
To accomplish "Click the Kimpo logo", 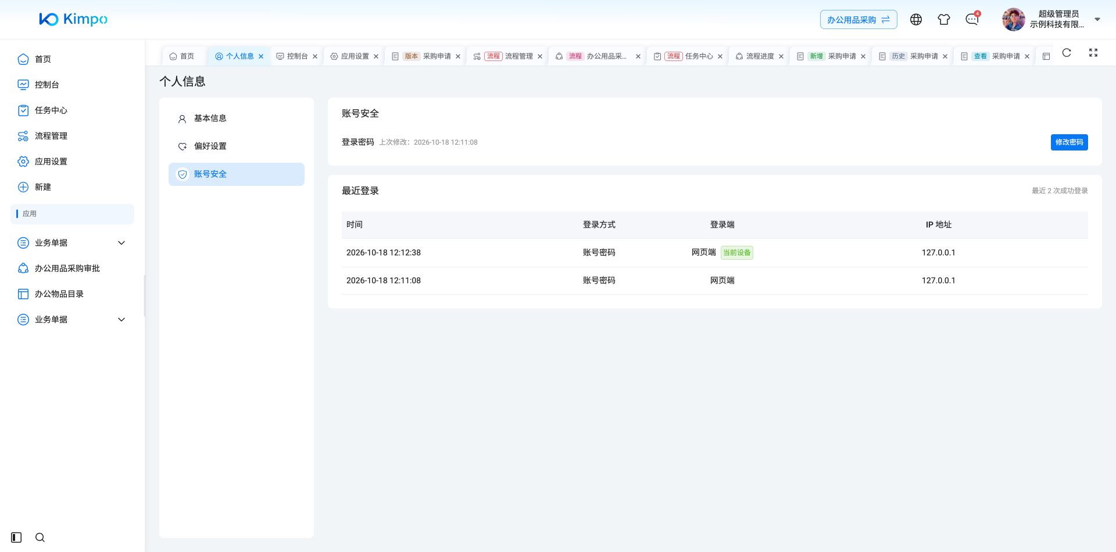I will (x=73, y=19).
